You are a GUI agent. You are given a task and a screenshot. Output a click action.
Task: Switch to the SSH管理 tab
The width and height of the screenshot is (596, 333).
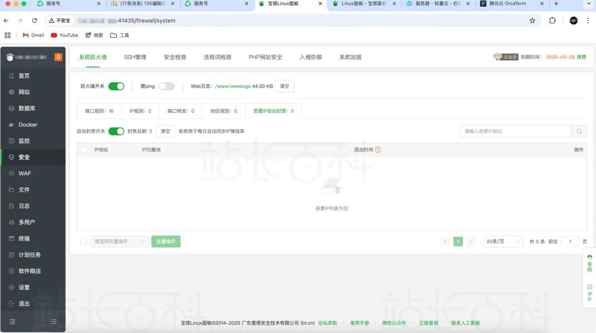[135, 57]
